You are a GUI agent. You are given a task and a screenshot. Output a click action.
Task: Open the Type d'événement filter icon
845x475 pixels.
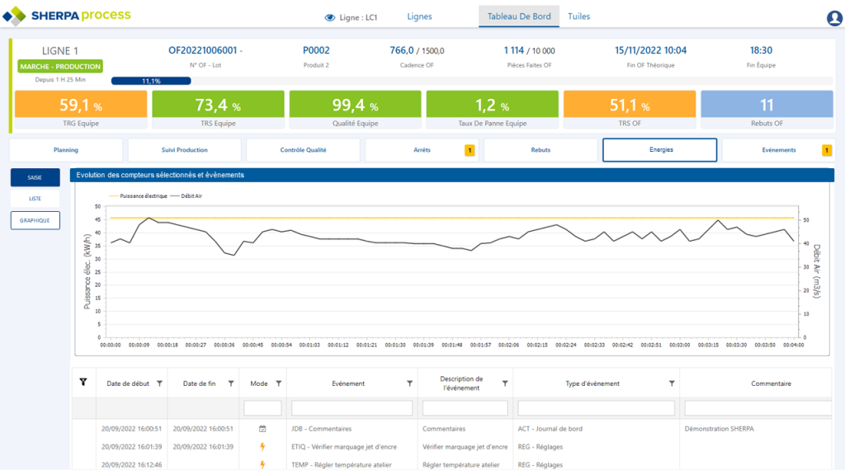coord(672,383)
